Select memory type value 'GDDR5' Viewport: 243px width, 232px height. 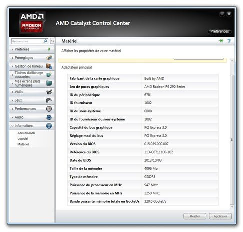(150, 177)
